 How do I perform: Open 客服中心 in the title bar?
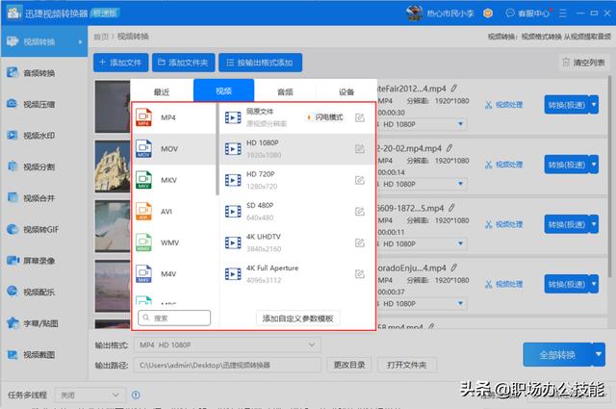pos(528,13)
